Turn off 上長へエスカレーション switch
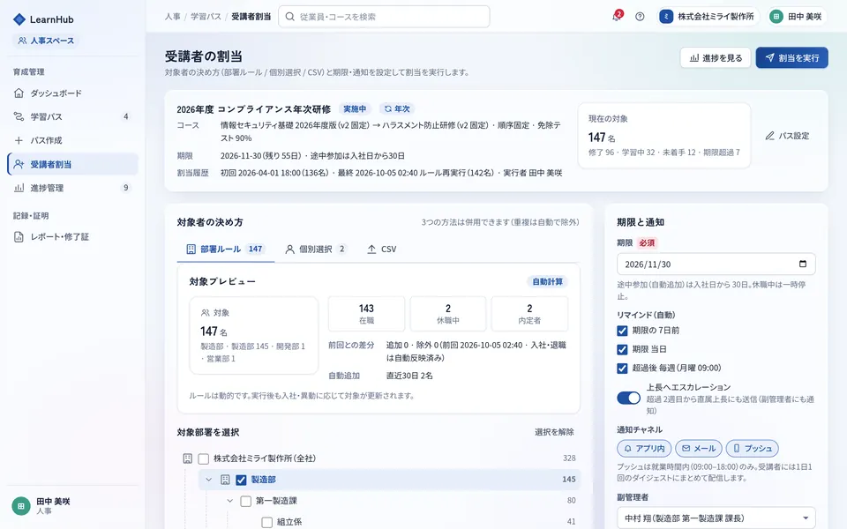This screenshot has width=847, height=529. point(629,398)
